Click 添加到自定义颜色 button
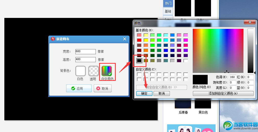Screen dimensions: 258x132 click(223, 94)
